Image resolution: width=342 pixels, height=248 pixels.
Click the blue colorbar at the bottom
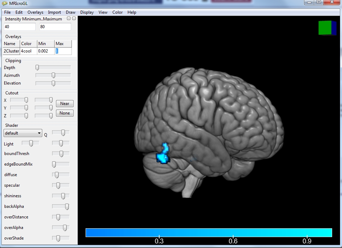(209, 232)
